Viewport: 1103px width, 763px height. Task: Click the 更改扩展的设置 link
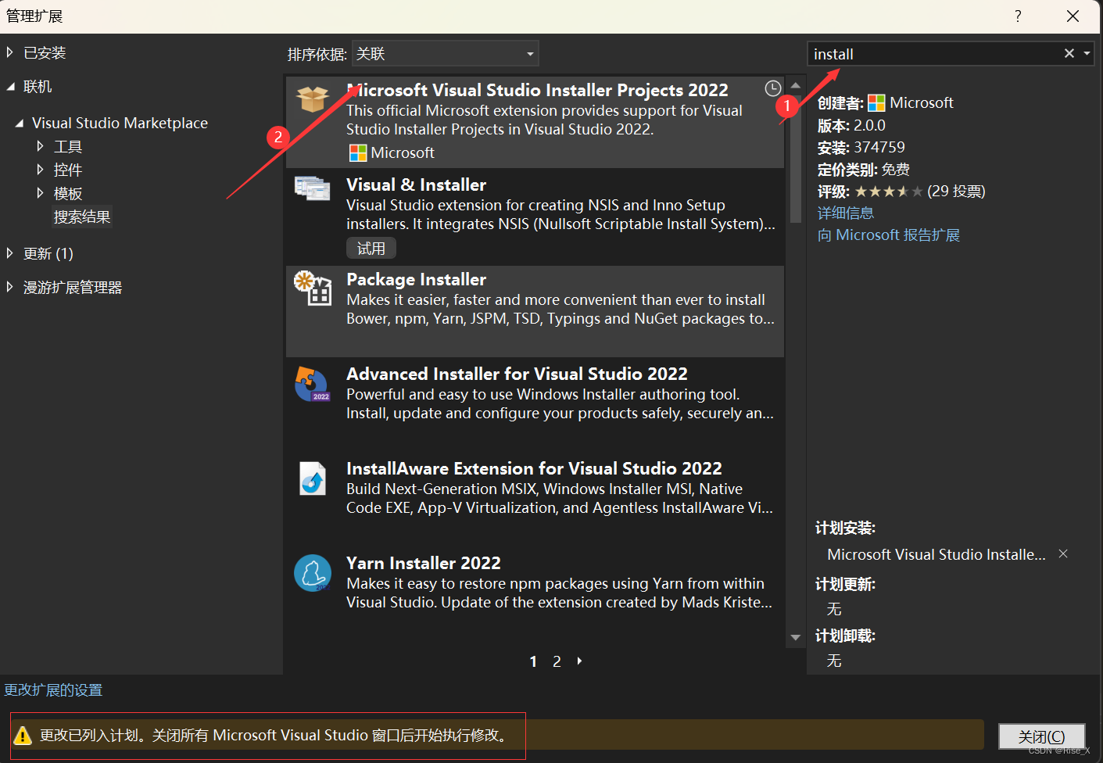click(53, 690)
